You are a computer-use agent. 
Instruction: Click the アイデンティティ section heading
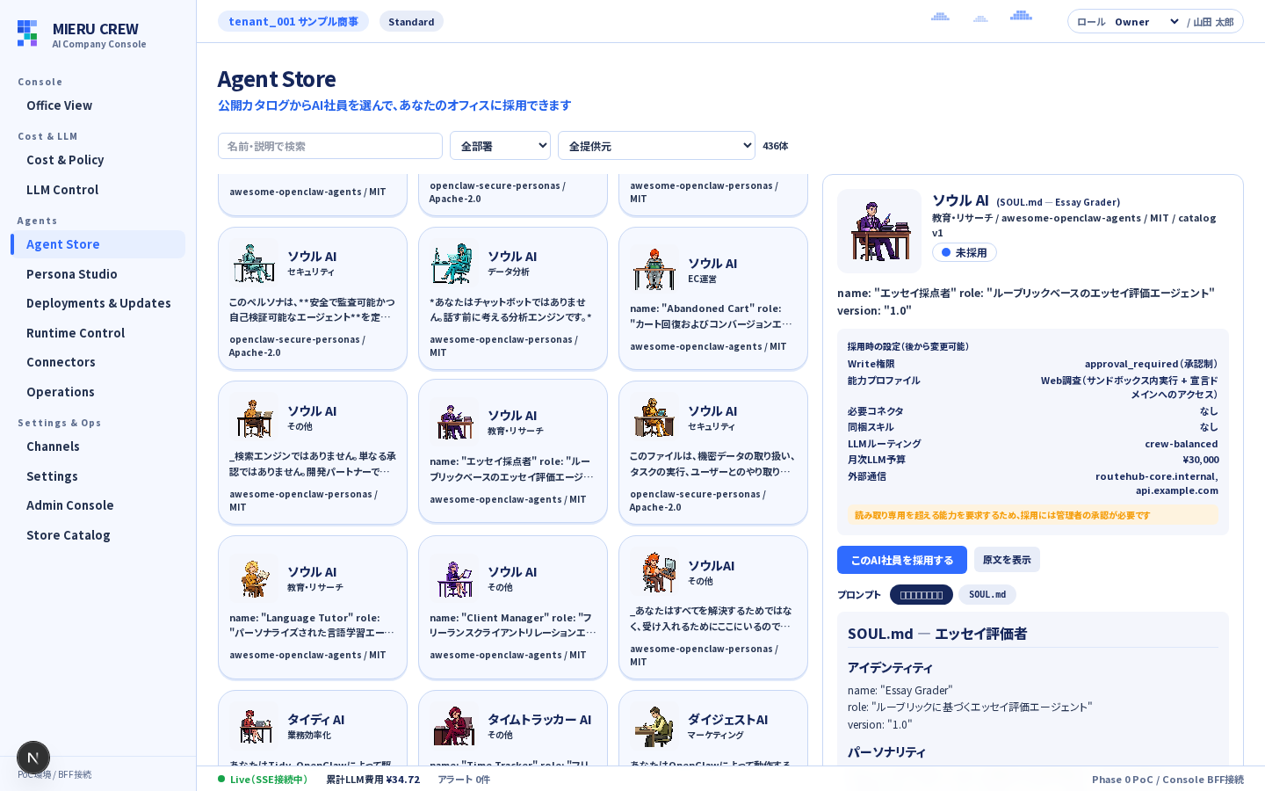point(890,668)
